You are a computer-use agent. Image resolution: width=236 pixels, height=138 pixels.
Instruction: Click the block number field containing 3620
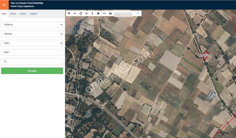point(32,52)
